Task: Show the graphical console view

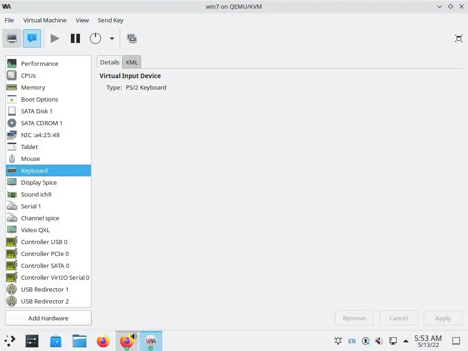Action: point(12,38)
